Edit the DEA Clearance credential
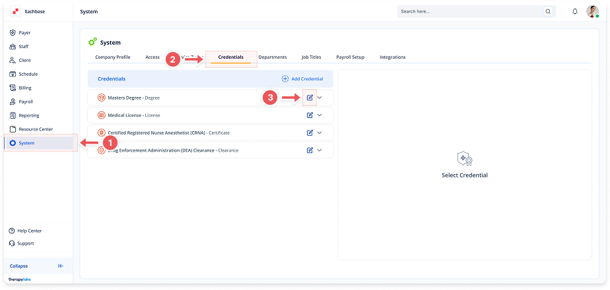This screenshot has width=610, height=290. tap(310, 150)
